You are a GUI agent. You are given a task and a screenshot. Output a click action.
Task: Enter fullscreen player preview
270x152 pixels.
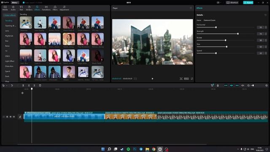pos(192,79)
